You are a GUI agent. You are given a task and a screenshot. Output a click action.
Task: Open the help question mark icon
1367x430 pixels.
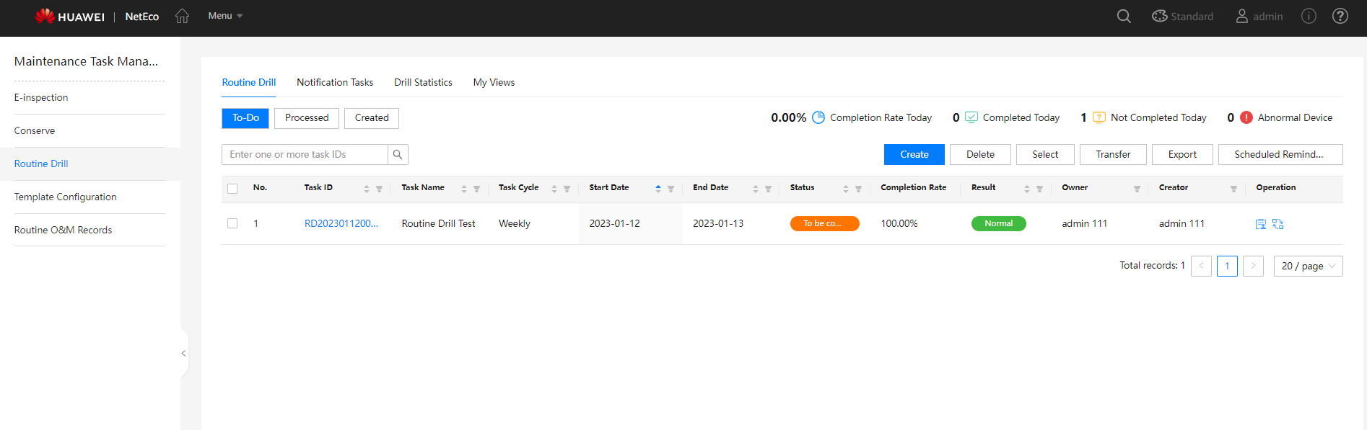pyautogui.click(x=1340, y=16)
